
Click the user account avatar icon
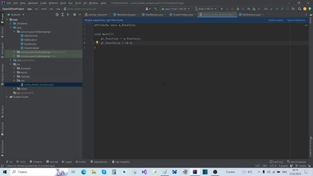coord(148,9)
